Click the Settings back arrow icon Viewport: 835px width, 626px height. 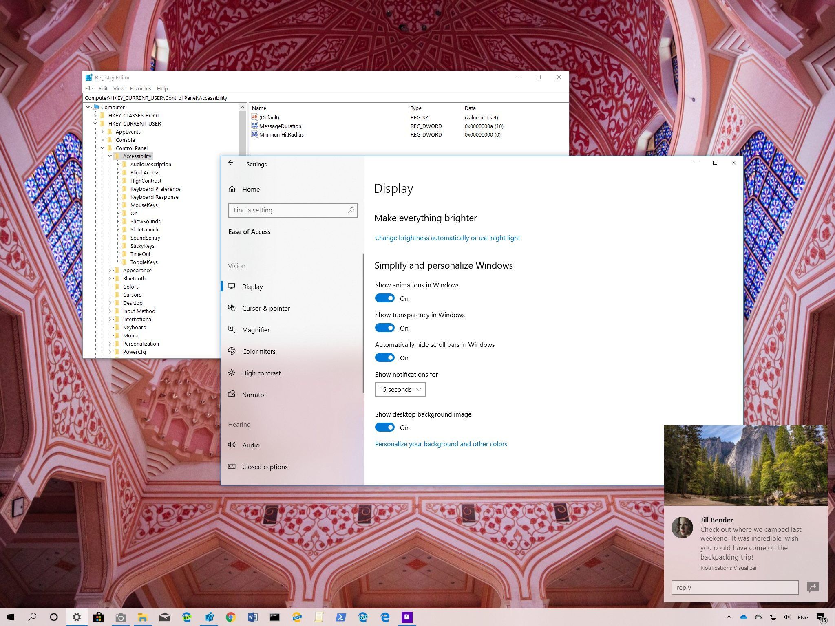coord(231,163)
